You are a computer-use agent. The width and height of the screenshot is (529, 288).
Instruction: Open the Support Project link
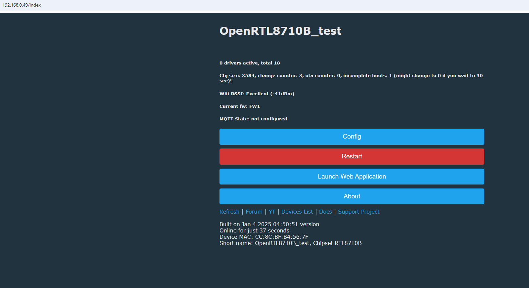pos(359,212)
